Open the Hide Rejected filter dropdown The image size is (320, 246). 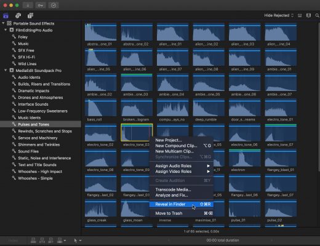[279, 15]
